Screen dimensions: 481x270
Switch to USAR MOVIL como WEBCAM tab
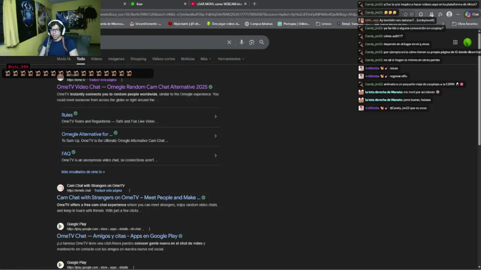219,4
